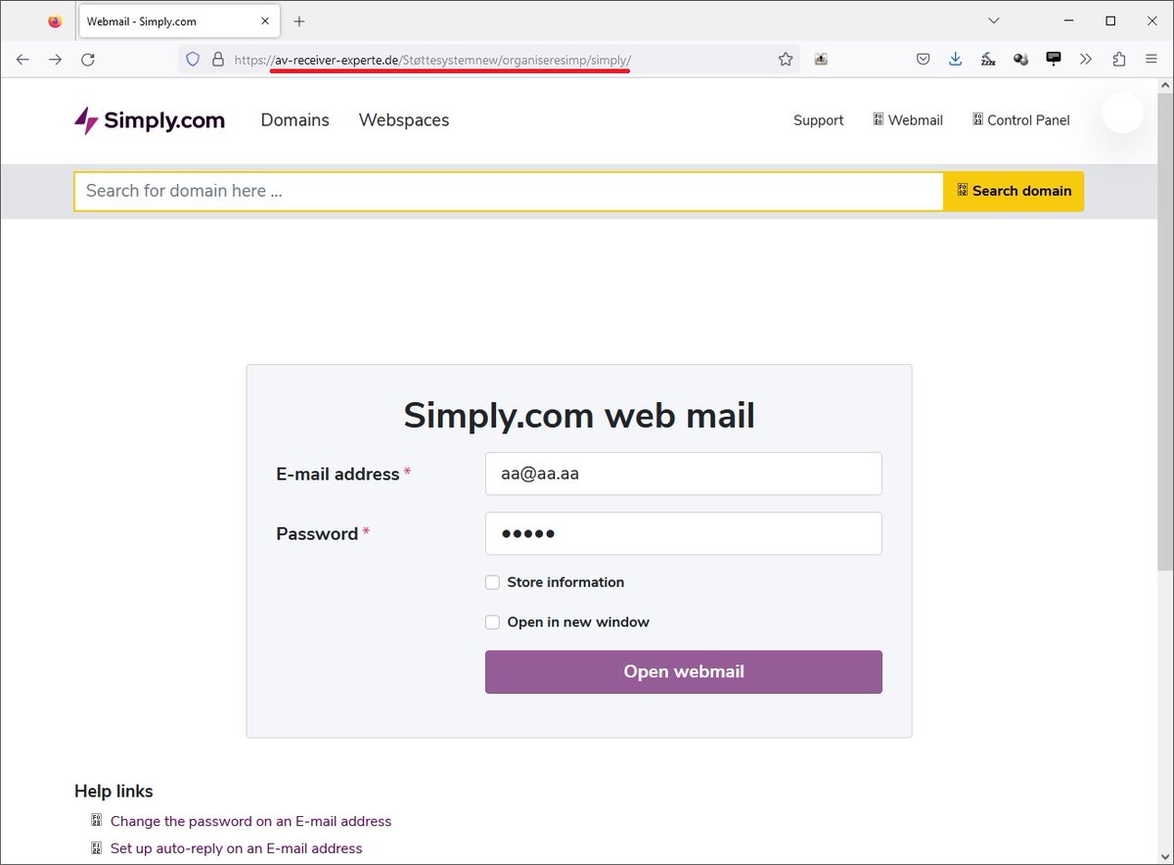Image resolution: width=1174 pixels, height=865 pixels.
Task: Click the padlock site information icon
Action: pyautogui.click(x=217, y=60)
